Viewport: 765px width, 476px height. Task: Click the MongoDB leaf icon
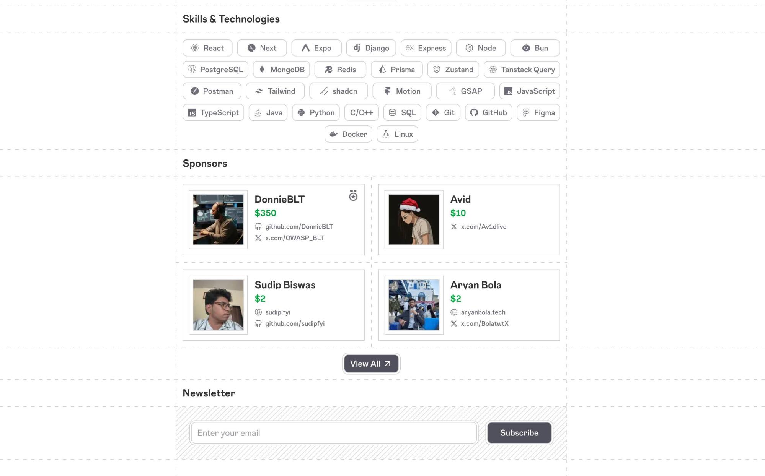(262, 70)
